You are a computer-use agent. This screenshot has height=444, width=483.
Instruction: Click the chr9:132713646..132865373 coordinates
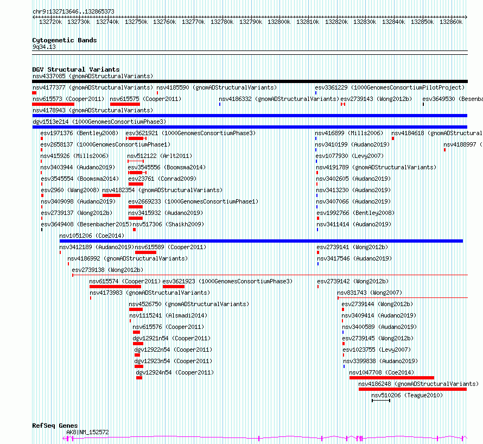coord(74,11)
